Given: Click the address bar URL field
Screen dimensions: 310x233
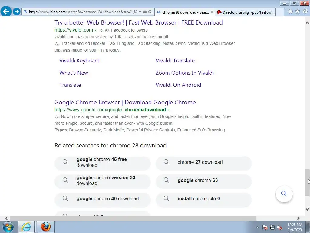Looking at the screenshot, I should pyautogui.click(x=80, y=12).
